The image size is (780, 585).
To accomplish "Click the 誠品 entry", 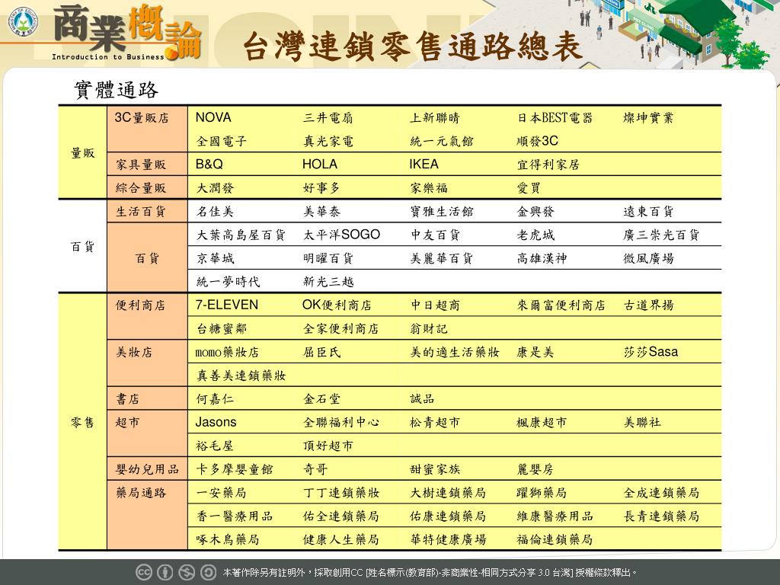I will tap(422, 399).
